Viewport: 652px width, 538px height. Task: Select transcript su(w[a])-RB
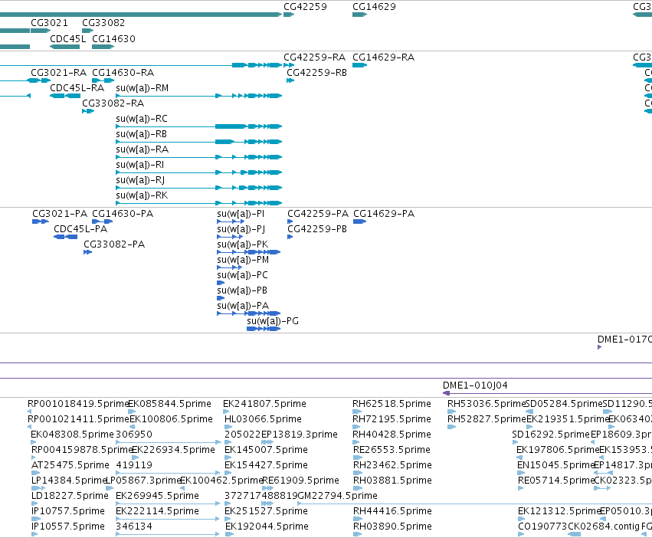click(x=142, y=134)
